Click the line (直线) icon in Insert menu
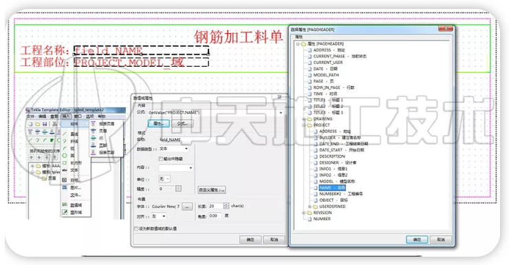 (x=64, y=134)
